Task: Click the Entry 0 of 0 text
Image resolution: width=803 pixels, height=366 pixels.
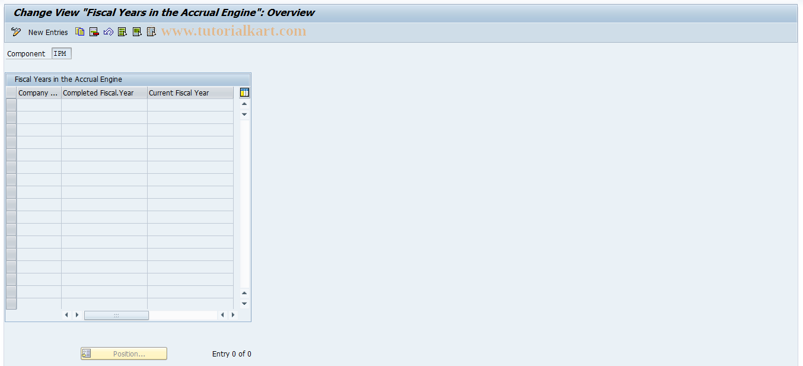Action: 232,354
